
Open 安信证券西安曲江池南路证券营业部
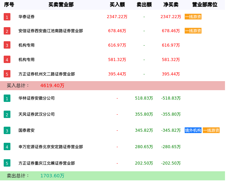pos(51,31)
